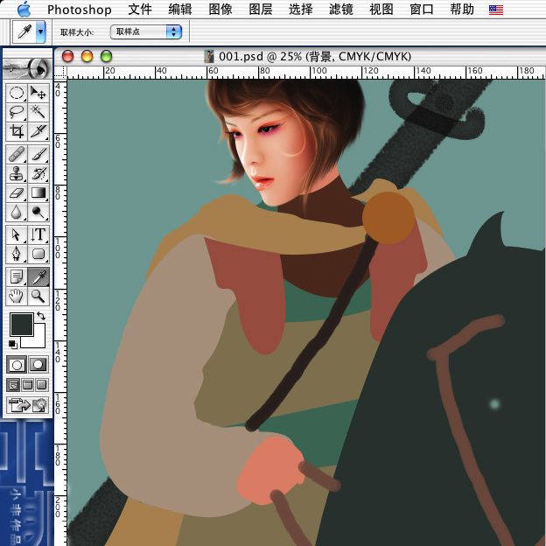Open the 滤镜 menu
Viewport: 546px width, 546px height.
[341, 10]
